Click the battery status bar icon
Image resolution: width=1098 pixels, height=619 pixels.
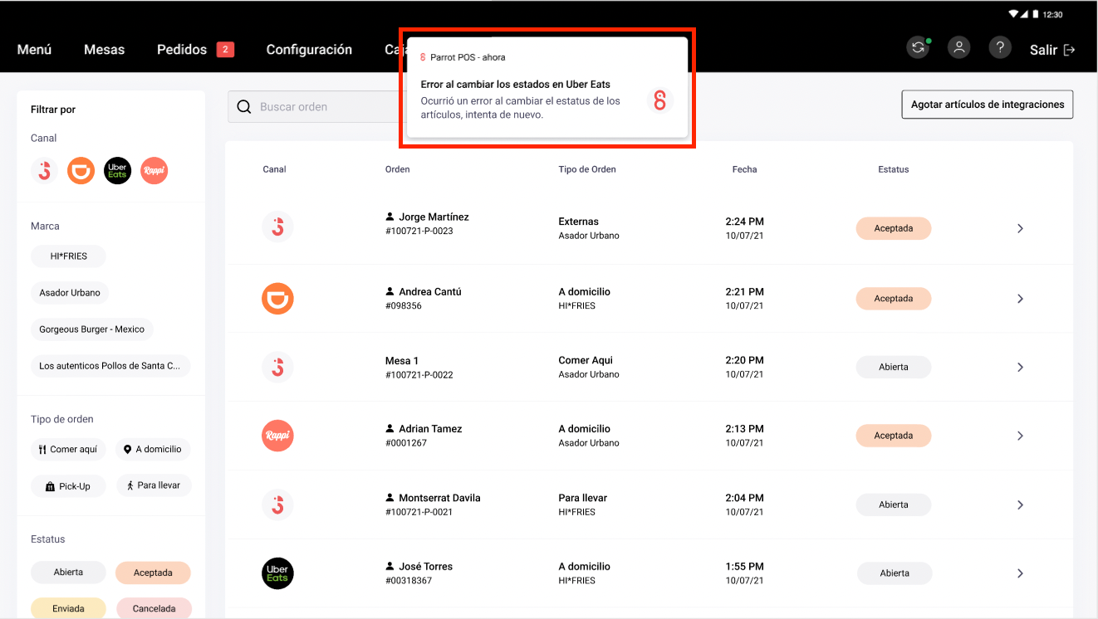1035,14
